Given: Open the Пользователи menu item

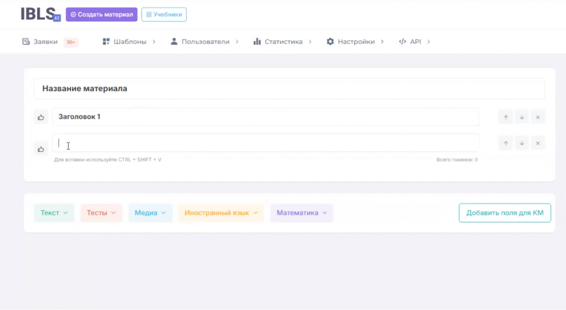Looking at the screenshot, I should (205, 41).
